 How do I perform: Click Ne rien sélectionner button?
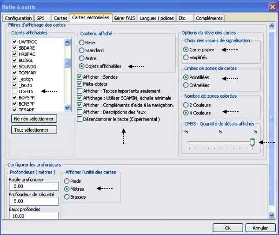33,119
